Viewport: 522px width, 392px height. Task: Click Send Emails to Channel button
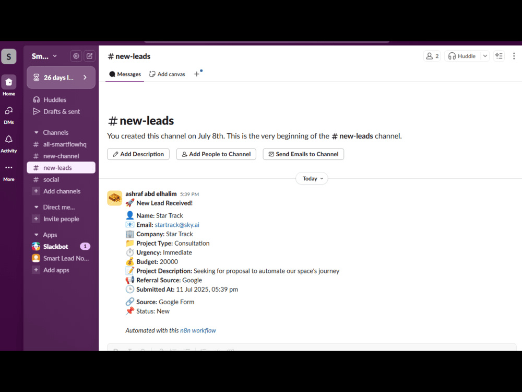click(303, 154)
